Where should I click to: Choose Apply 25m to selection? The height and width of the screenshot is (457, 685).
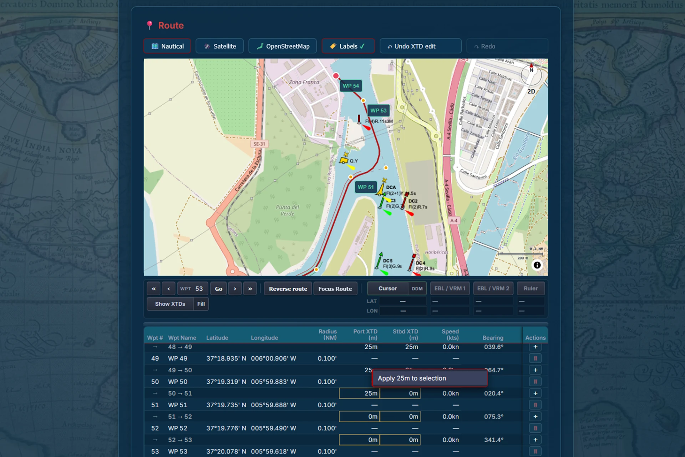[430, 378]
